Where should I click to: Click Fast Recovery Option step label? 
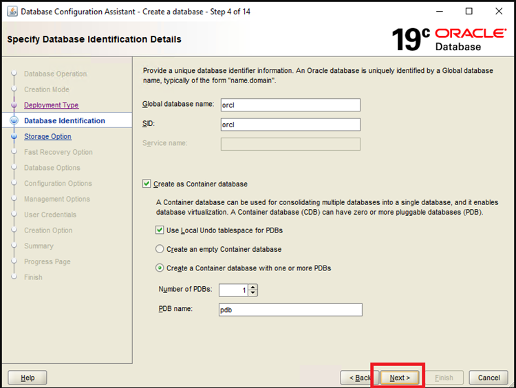(58, 152)
